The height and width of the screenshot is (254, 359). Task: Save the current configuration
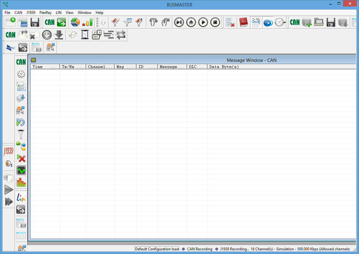(x=35, y=22)
